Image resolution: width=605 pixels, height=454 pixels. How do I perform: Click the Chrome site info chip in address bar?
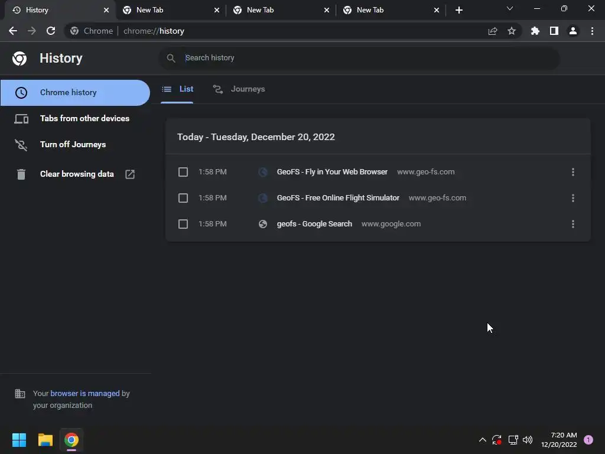tap(92, 31)
